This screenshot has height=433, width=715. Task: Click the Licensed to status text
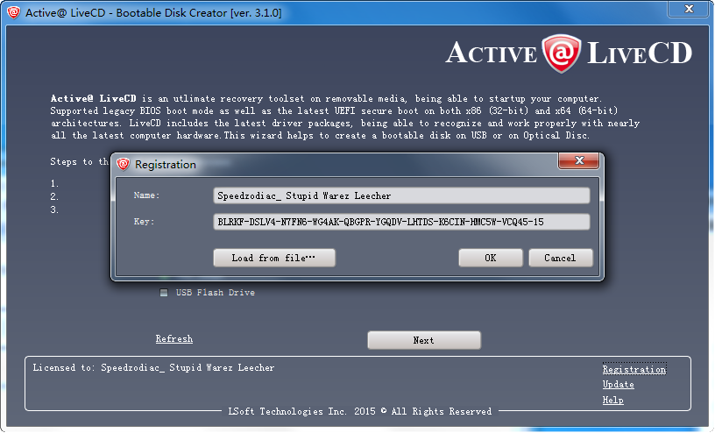[x=153, y=368]
